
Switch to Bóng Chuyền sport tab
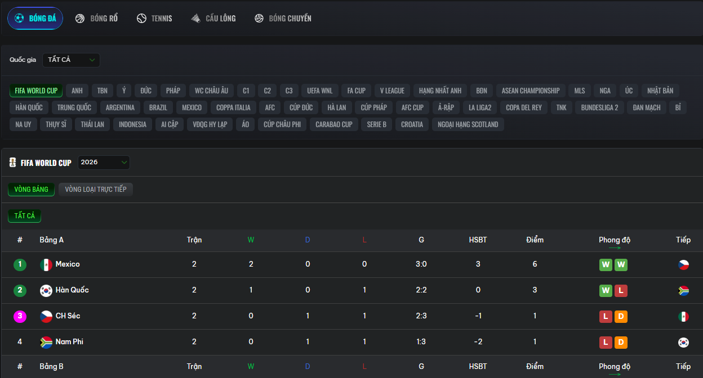(x=283, y=19)
